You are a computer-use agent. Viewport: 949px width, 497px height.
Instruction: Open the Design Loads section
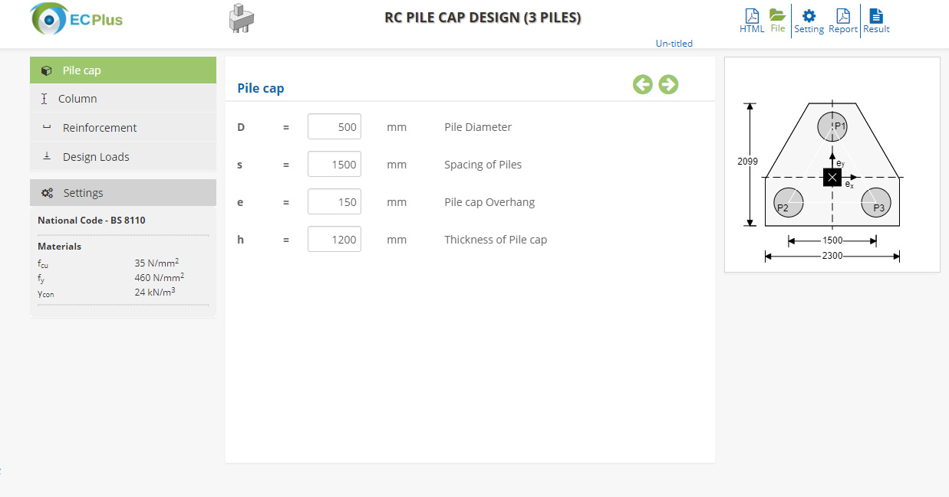point(123,157)
